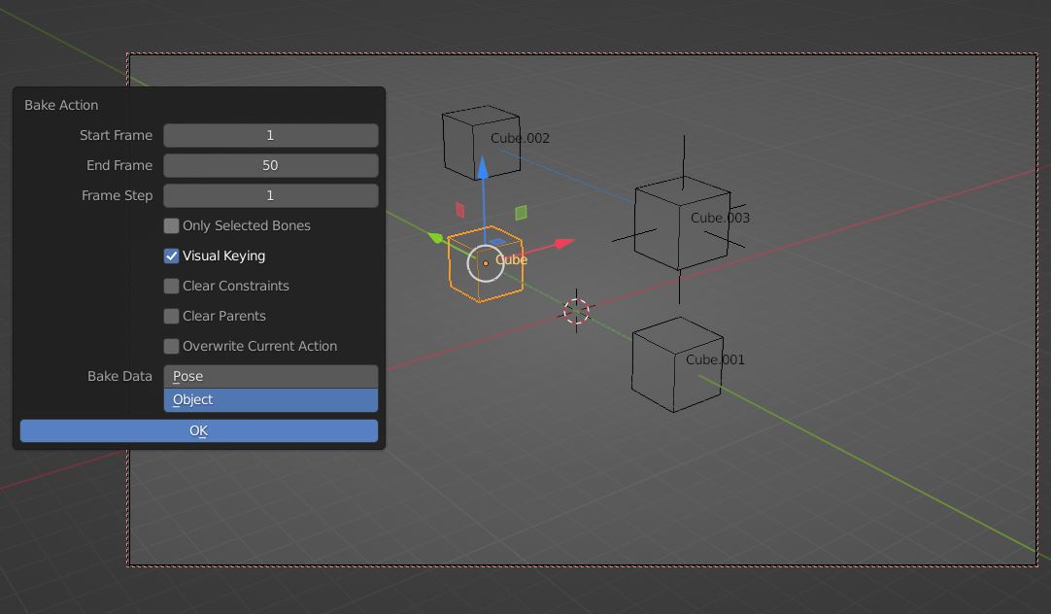This screenshot has width=1051, height=614.
Task: Select the Cube.002 object label
Action: pos(520,138)
